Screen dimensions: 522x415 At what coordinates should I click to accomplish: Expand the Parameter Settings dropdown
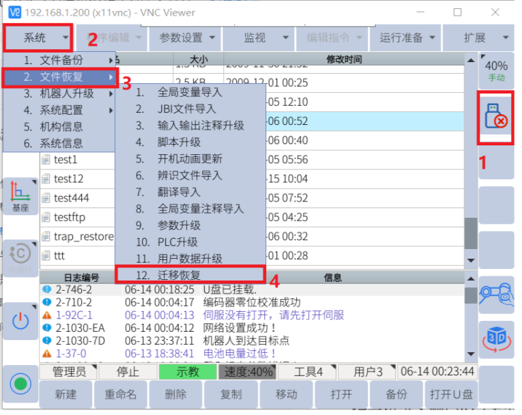coord(186,38)
